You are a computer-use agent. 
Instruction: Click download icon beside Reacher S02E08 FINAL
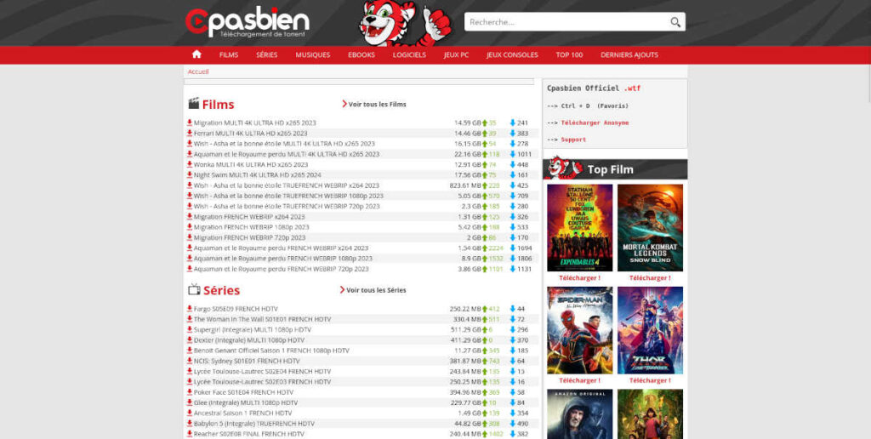coord(190,434)
